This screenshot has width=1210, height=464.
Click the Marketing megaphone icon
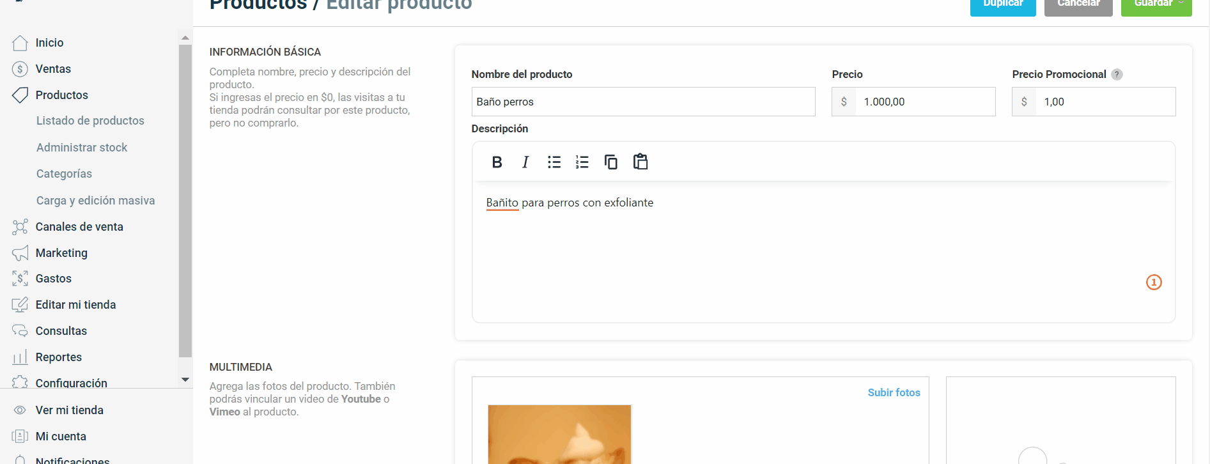coord(20,253)
